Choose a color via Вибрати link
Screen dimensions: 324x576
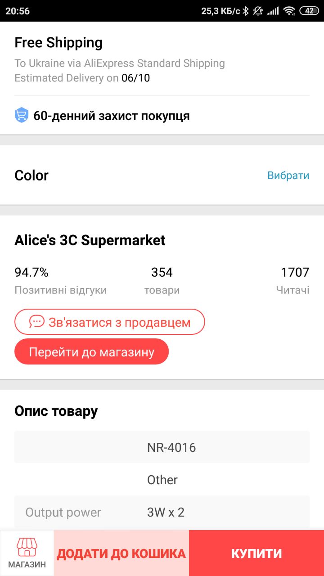click(x=288, y=175)
